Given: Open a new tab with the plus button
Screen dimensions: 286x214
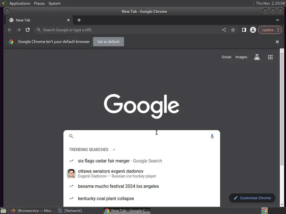Looking at the screenshot, I should click(79, 20).
